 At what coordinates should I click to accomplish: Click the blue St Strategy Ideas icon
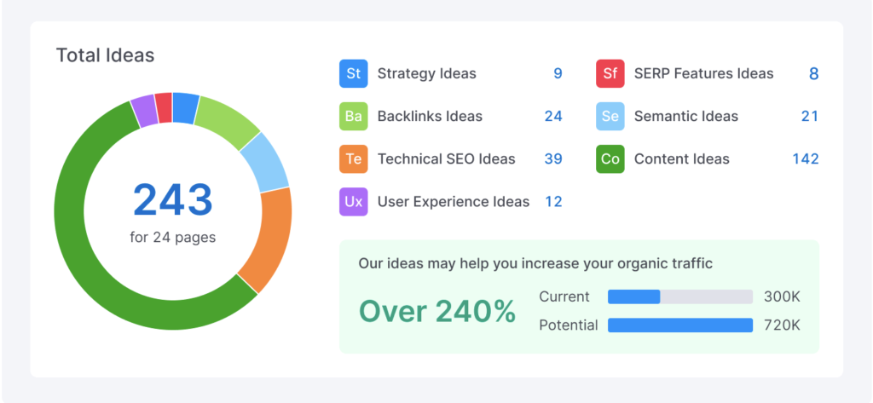click(x=354, y=73)
